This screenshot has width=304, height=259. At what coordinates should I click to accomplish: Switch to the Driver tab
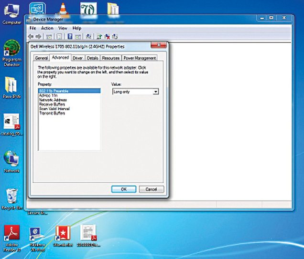coord(78,58)
